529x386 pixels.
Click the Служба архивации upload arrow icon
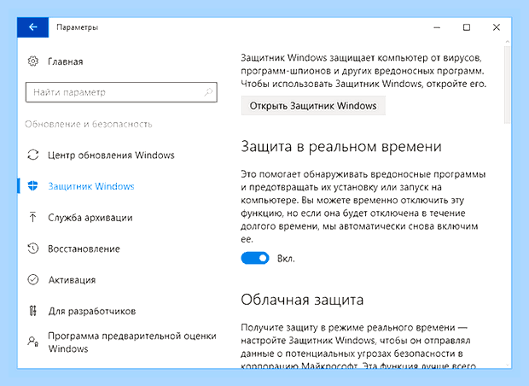[32, 217]
